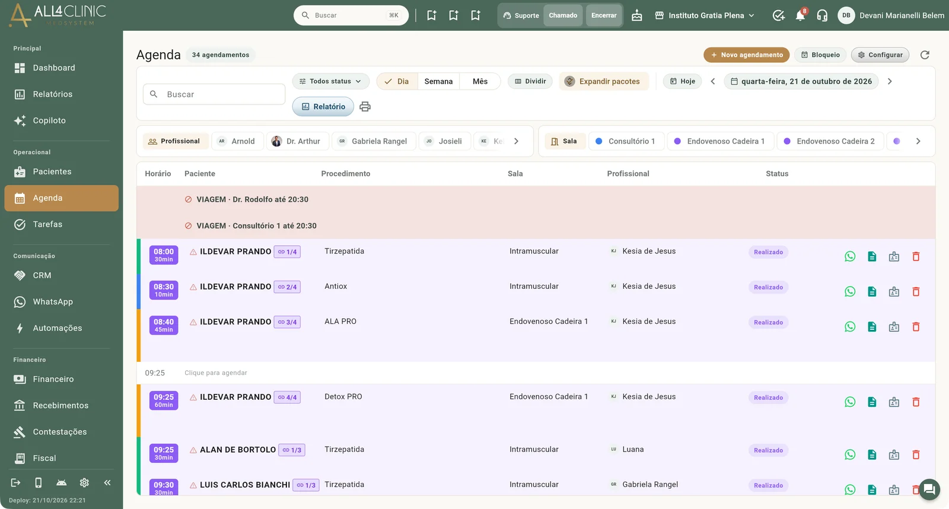This screenshot has height=509, width=949.
Task: Open Dashboard in the sidebar
Action: click(x=61, y=68)
